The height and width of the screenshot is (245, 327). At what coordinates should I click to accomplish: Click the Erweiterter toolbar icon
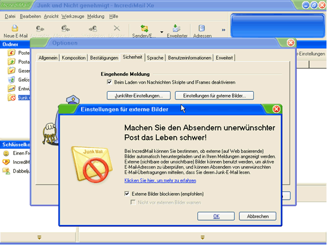coord(177,28)
